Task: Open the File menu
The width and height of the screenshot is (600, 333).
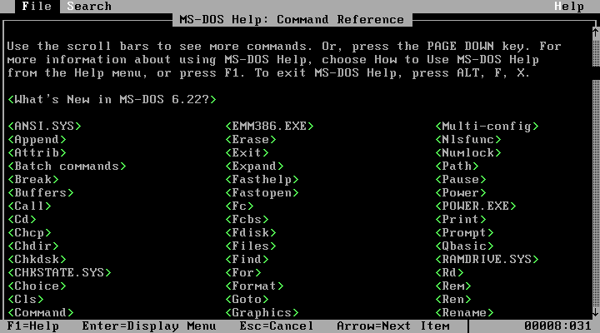Action: 37,6
